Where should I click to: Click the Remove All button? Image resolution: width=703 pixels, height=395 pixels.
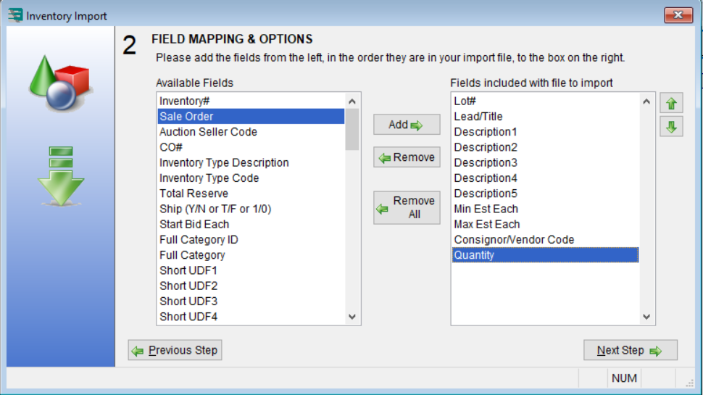(407, 208)
